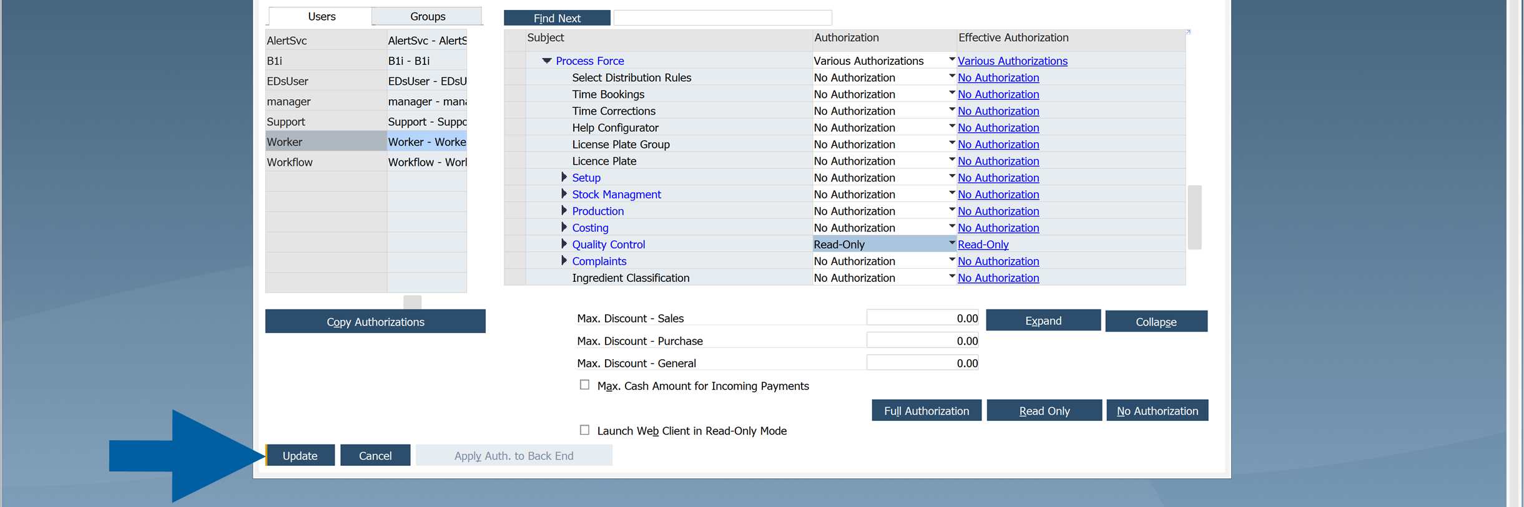Select the Worker user row
The width and height of the screenshot is (1524, 507).
click(366, 142)
